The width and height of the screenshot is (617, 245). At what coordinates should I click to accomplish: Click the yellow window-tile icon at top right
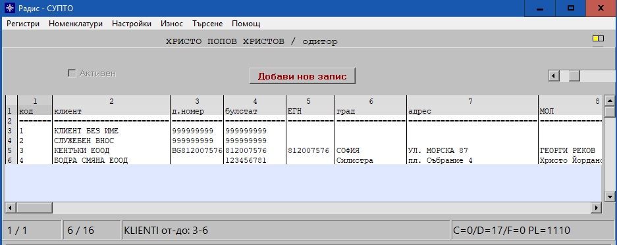(598, 39)
